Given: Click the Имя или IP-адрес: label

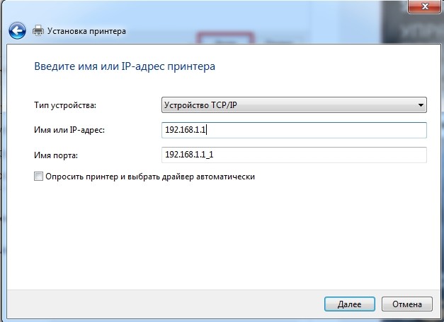Looking at the screenshot, I should coord(69,130).
